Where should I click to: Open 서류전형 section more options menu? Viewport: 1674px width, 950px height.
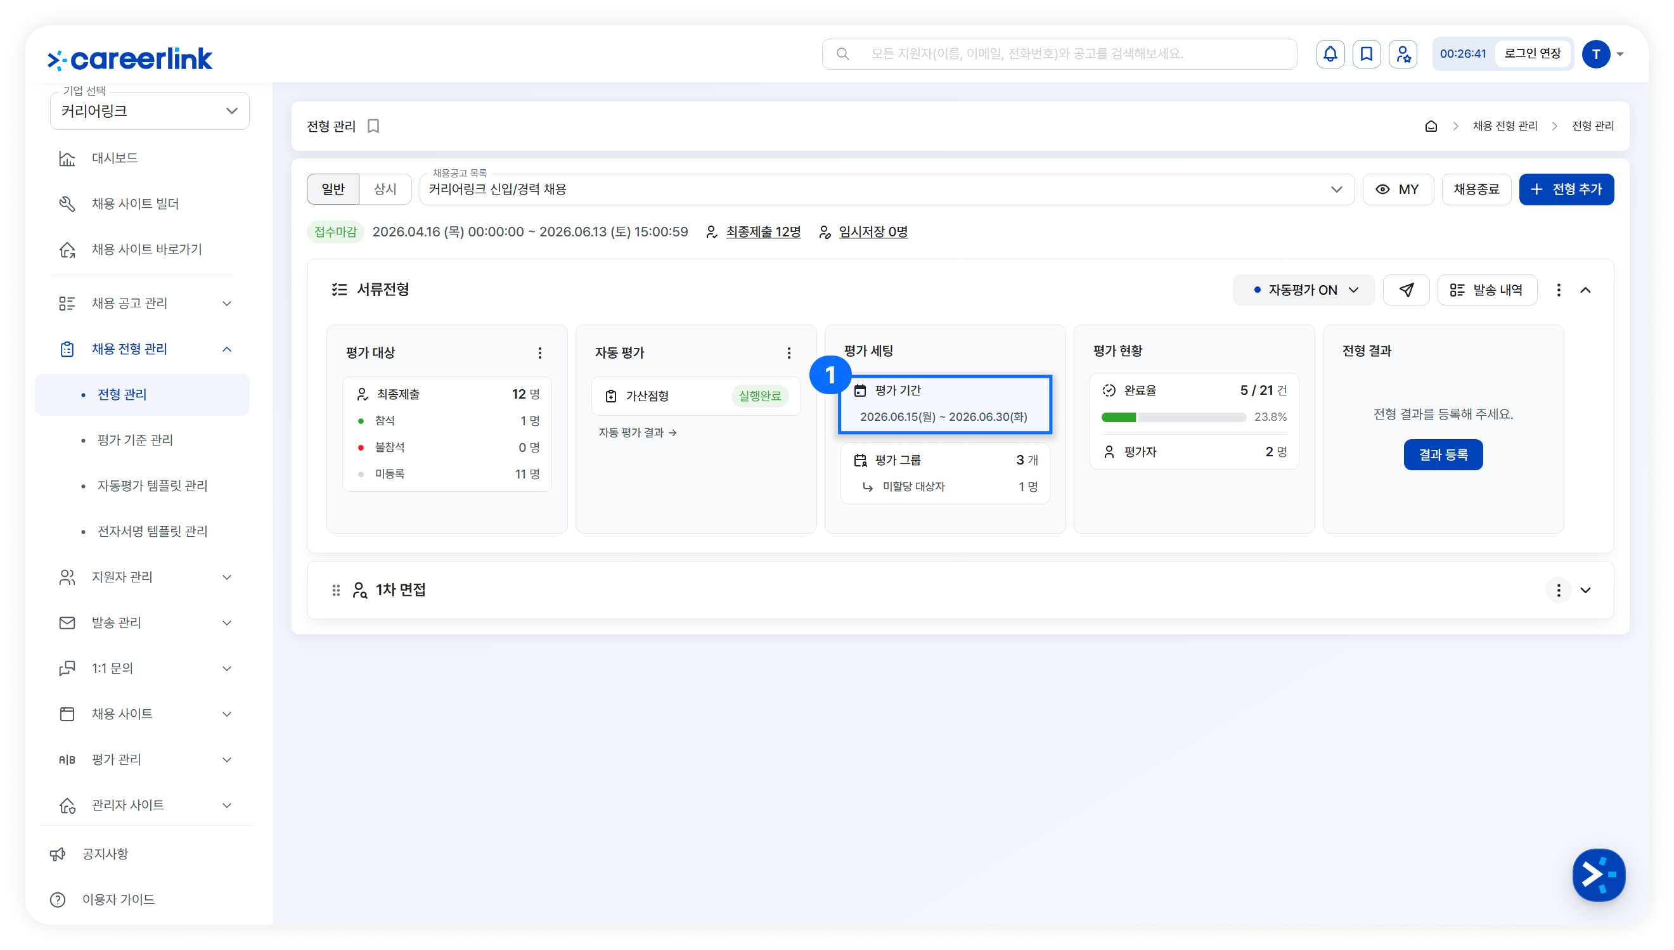(x=1559, y=290)
